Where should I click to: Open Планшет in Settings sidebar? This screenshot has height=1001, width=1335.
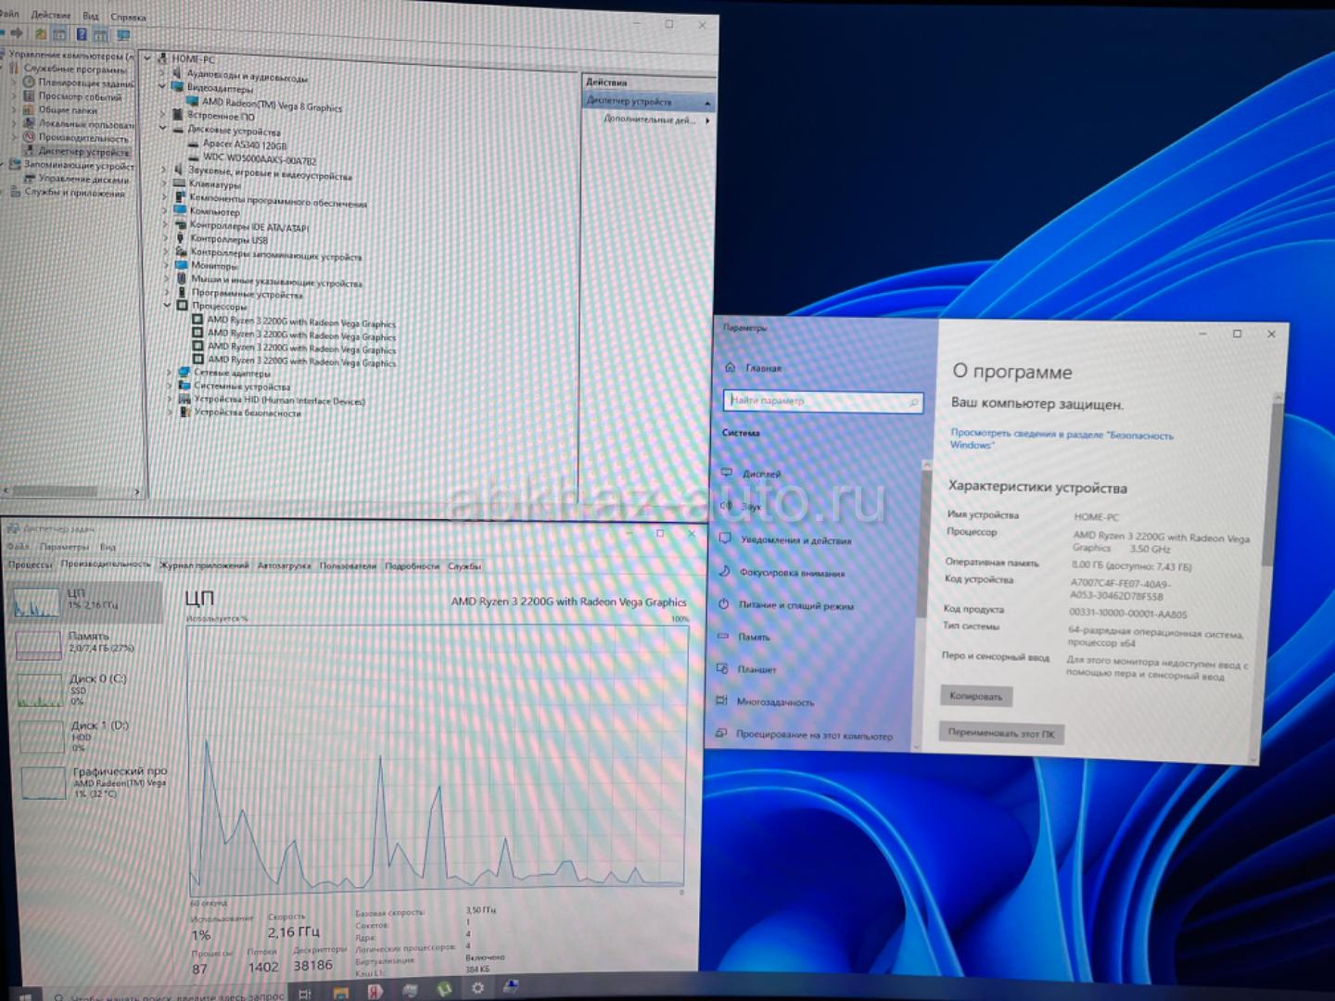(x=756, y=669)
